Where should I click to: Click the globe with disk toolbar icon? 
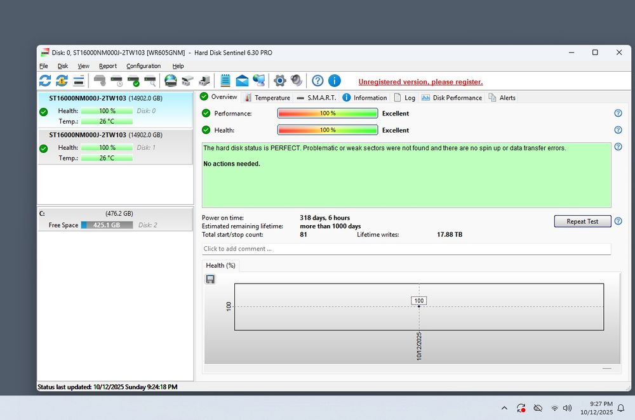tap(170, 81)
